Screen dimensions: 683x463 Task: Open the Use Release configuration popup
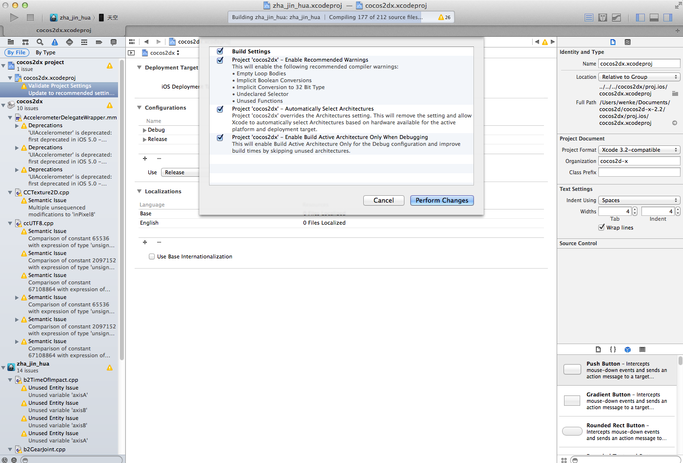click(180, 172)
